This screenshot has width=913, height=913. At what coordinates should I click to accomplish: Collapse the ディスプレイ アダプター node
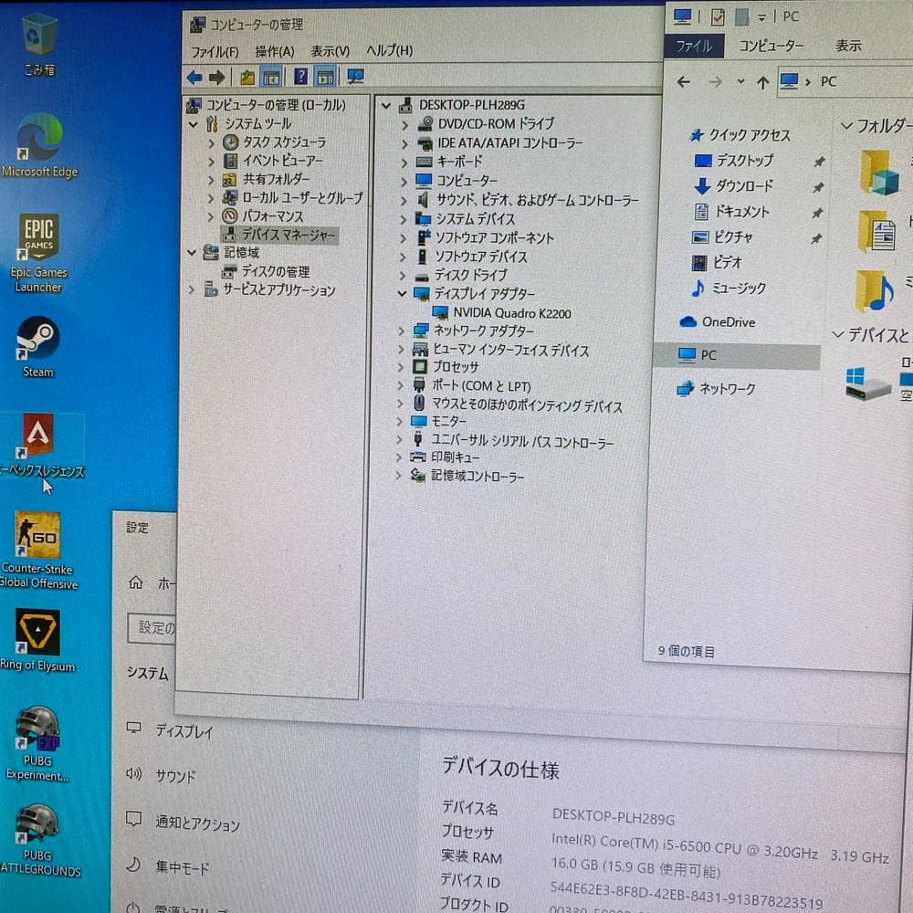pos(402,293)
